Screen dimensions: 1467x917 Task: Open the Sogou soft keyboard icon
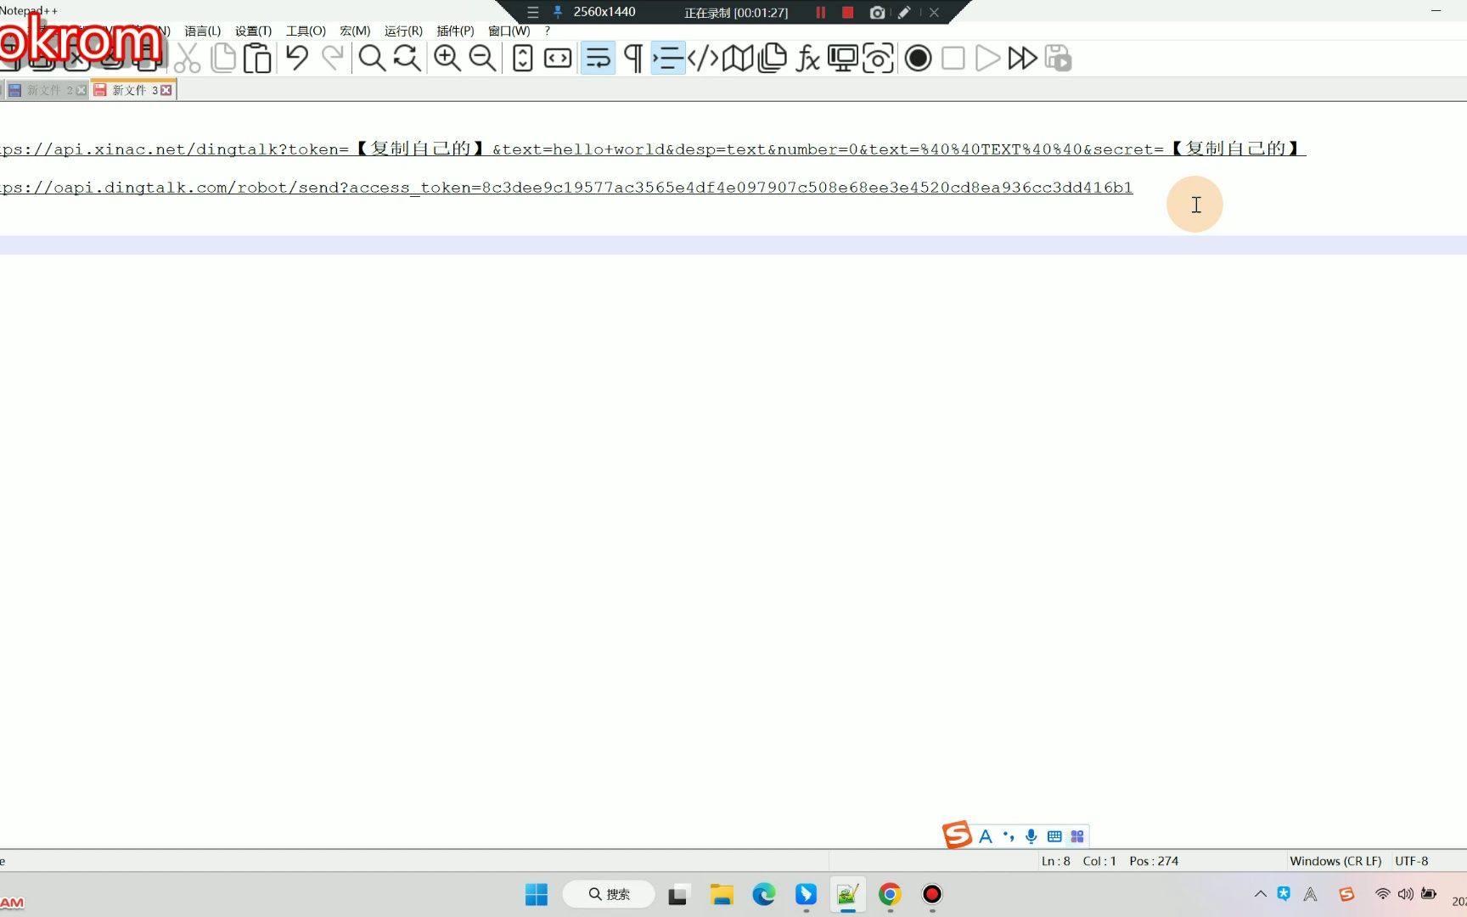[1054, 836]
